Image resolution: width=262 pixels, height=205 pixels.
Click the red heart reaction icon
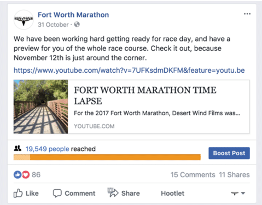(26, 174)
